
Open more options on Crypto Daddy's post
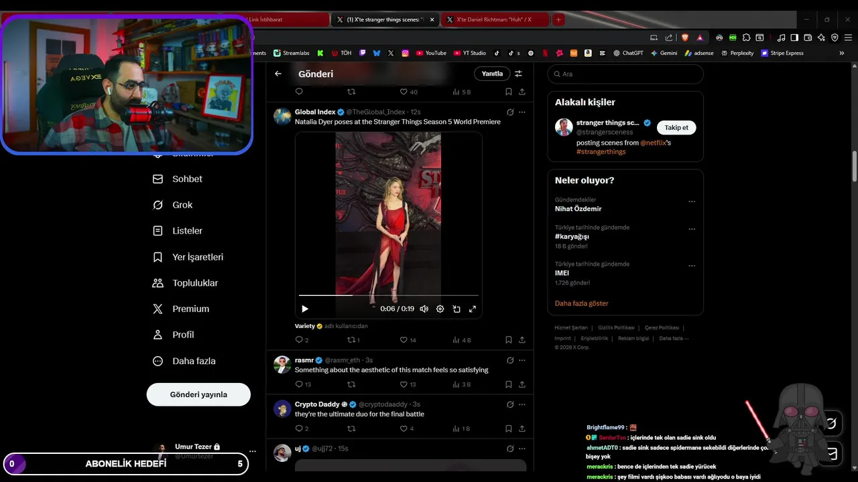point(522,404)
